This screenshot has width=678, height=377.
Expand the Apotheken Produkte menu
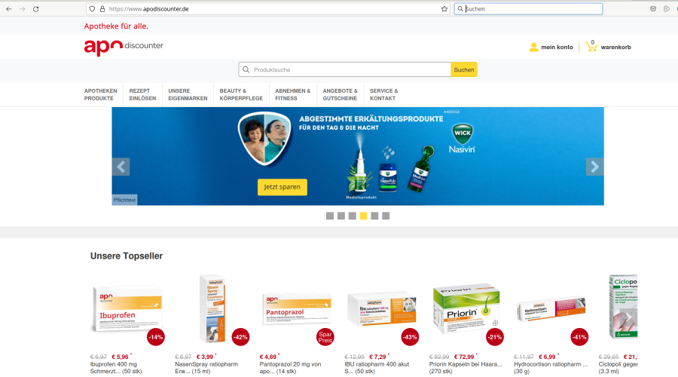coord(101,94)
